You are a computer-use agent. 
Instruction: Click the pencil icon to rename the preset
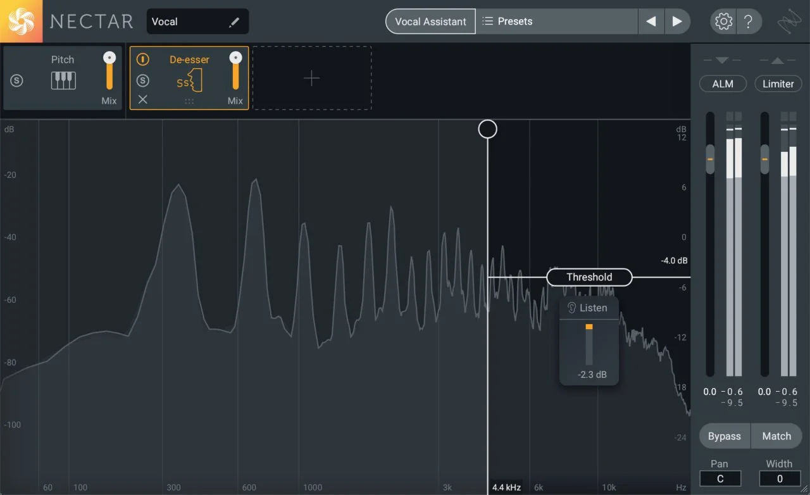(x=234, y=22)
